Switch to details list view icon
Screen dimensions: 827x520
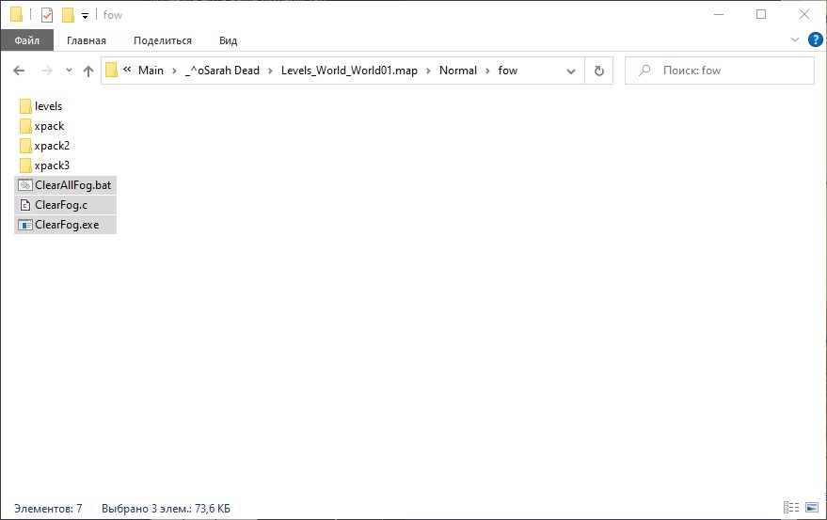click(x=790, y=509)
